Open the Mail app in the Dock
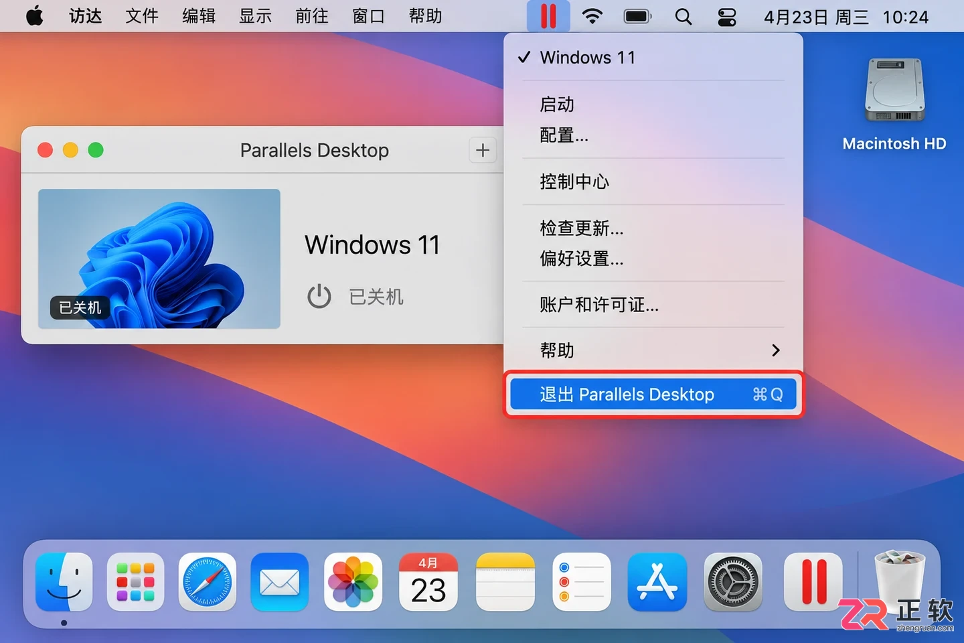964x643 pixels. click(x=280, y=581)
